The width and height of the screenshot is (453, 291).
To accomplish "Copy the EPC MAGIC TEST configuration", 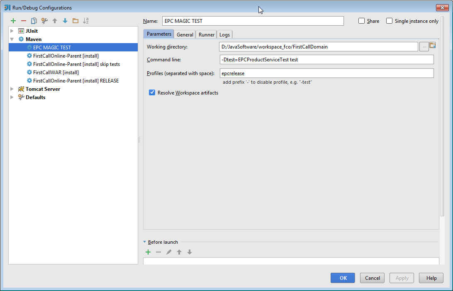I will point(34,21).
